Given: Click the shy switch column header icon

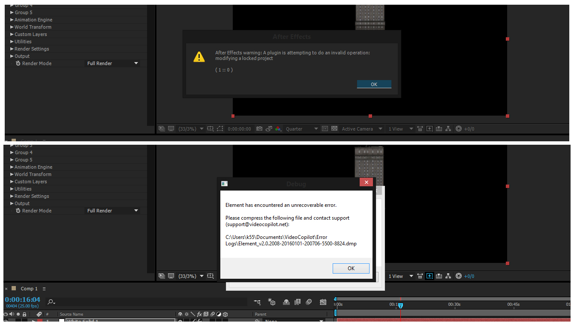Looking at the screenshot, I should pos(180,314).
